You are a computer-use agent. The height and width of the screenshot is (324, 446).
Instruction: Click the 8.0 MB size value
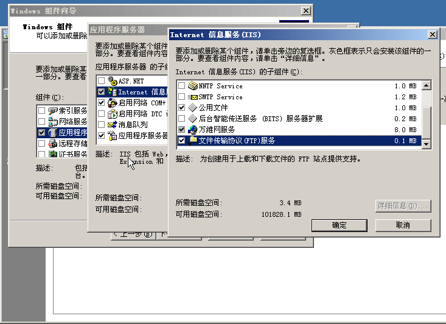point(405,130)
